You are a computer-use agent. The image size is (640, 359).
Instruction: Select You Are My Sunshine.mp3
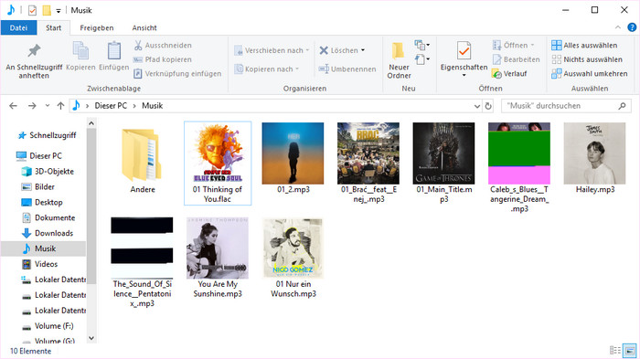coord(218,258)
